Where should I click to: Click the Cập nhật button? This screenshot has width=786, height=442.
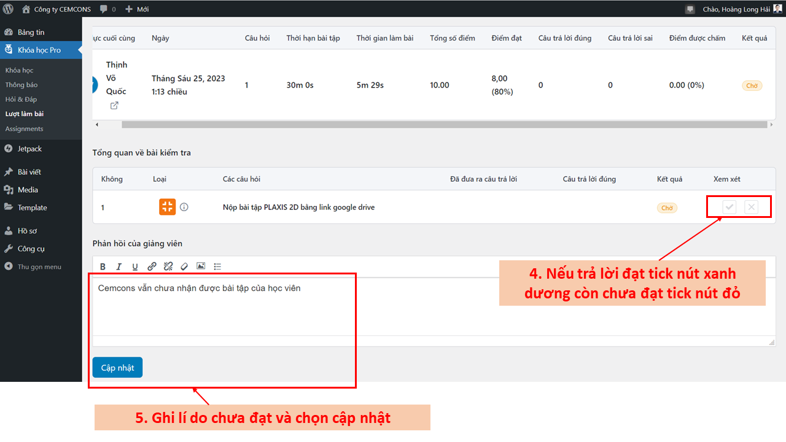click(117, 368)
